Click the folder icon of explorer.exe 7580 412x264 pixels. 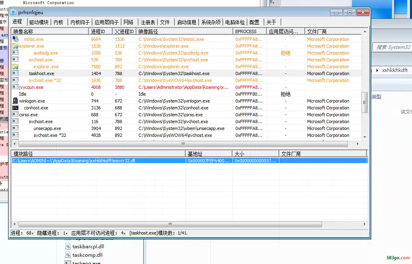[x=15, y=67]
